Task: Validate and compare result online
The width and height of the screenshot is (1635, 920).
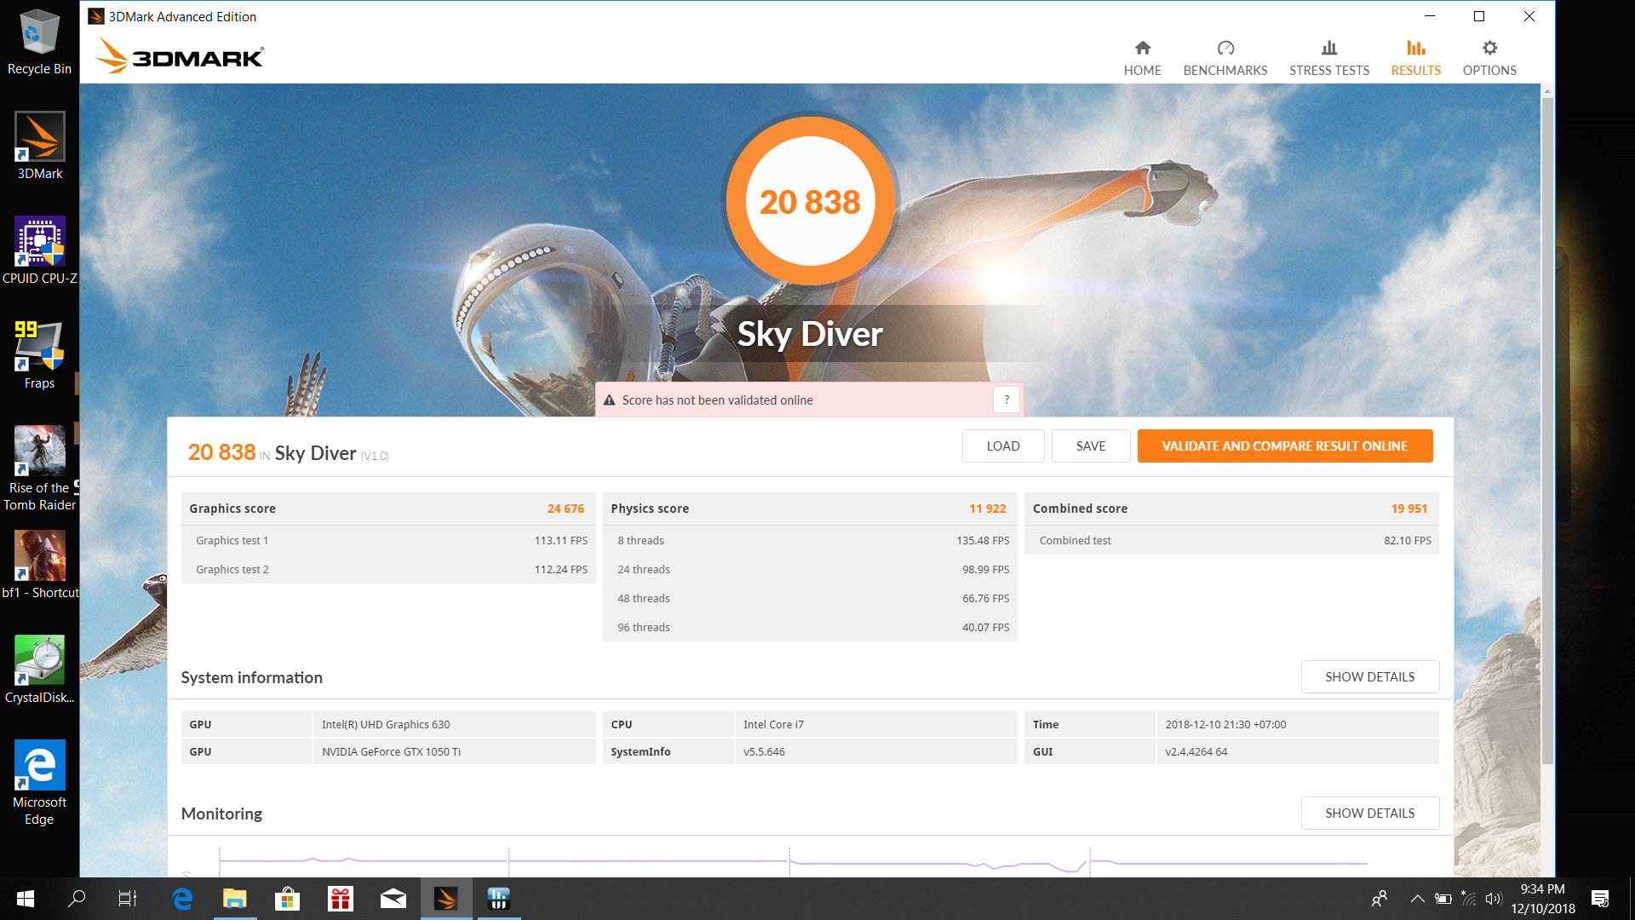Action: pyautogui.click(x=1284, y=446)
